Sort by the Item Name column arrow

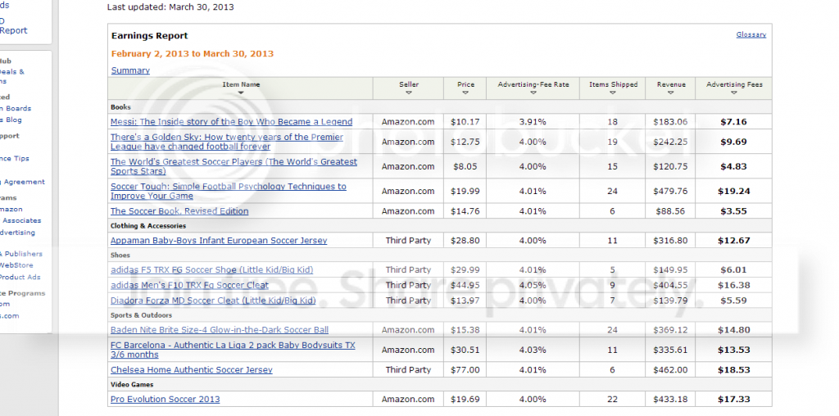point(241,93)
